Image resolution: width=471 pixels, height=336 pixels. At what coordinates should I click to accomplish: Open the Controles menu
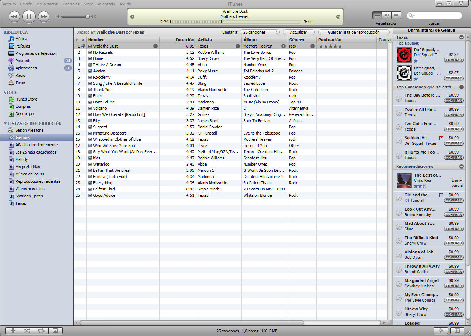[x=71, y=4]
